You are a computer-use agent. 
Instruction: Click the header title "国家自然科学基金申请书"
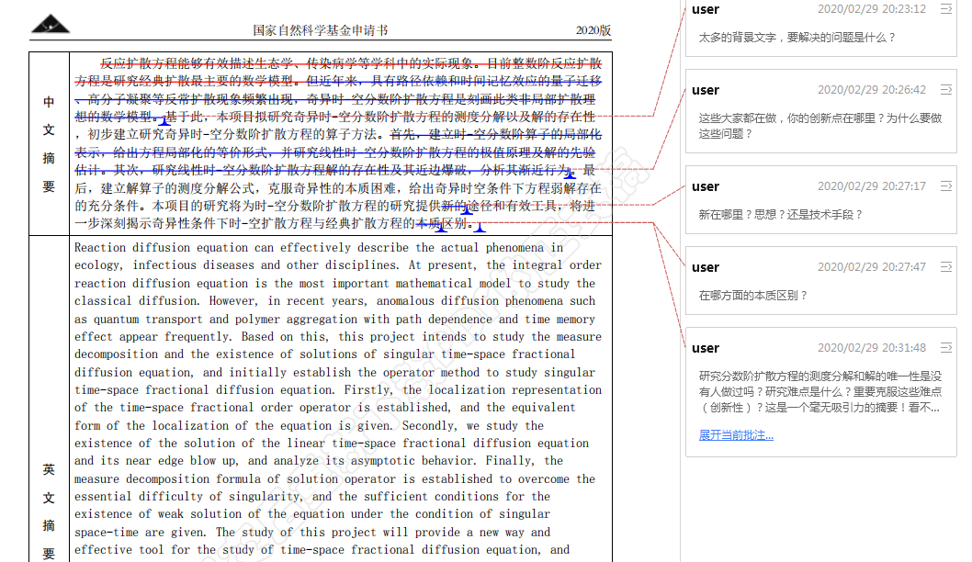[x=320, y=30]
